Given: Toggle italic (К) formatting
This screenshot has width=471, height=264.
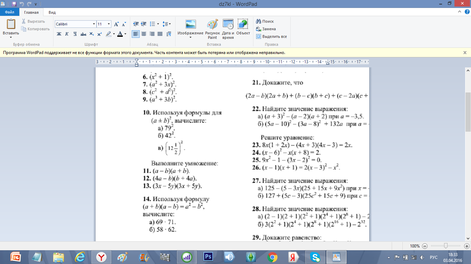Looking at the screenshot, I should pos(67,34).
